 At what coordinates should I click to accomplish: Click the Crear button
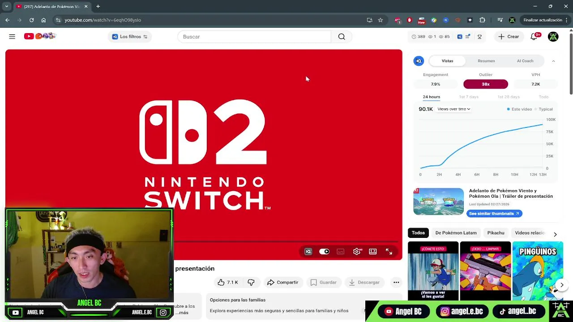pyautogui.click(x=509, y=37)
